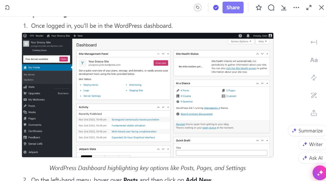Click the blue verified badge icon
The height and width of the screenshot is (181, 326).
tap(216, 8)
